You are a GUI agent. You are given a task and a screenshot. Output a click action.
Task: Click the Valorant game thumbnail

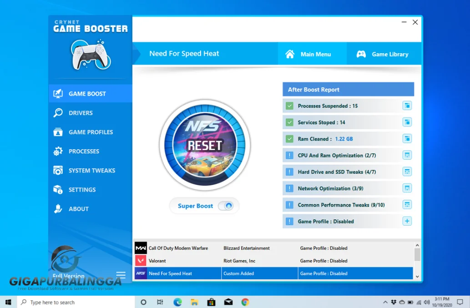[x=140, y=261]
